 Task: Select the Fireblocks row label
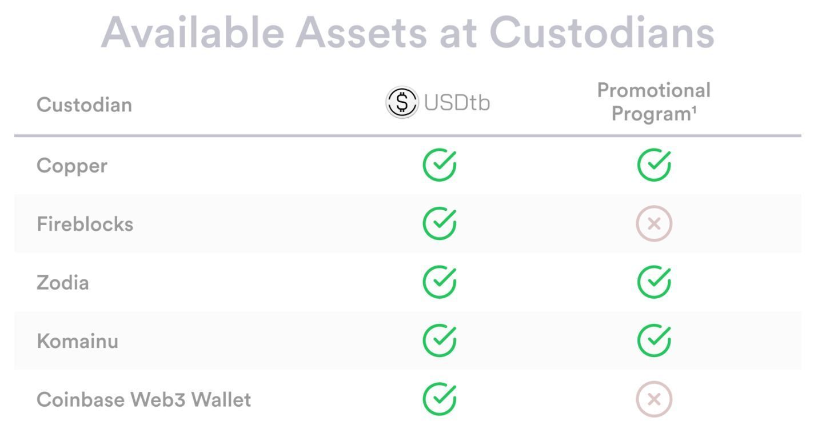(x=85, y=224)
